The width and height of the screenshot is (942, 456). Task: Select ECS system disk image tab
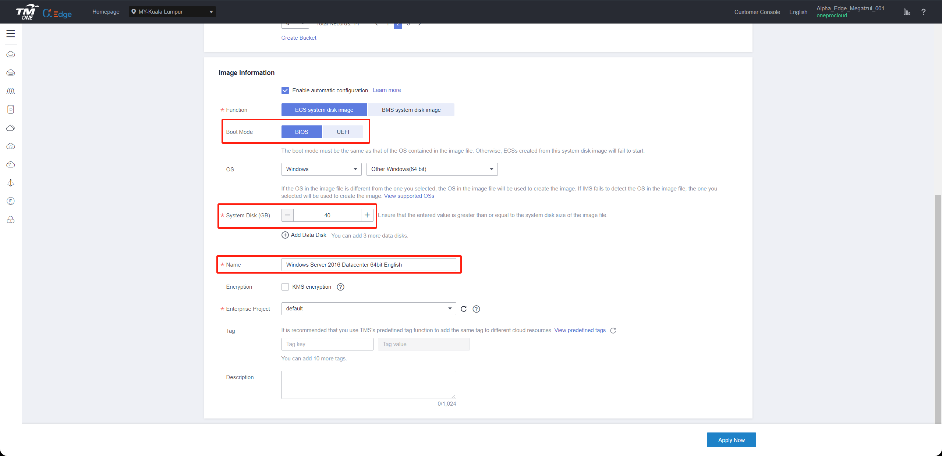[x=325, y=110]
